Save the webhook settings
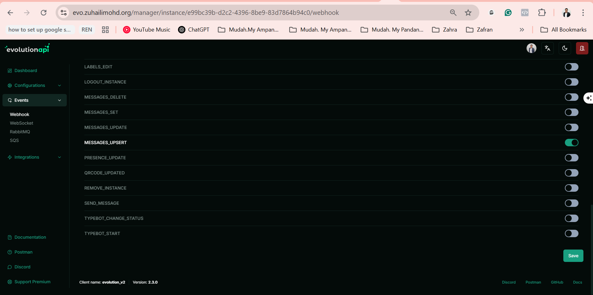 (573, 256)
